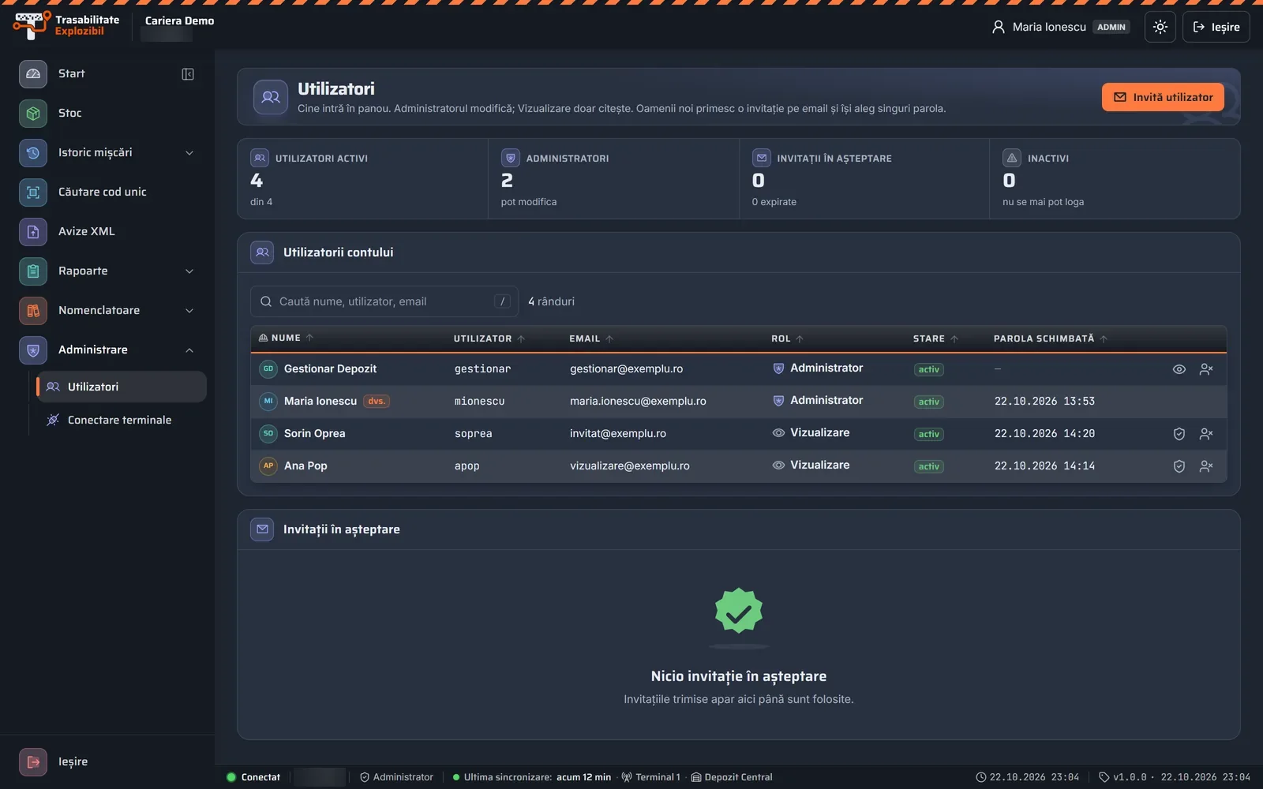
Task: Click the Avize XML file icon
Action: [33, 231]
